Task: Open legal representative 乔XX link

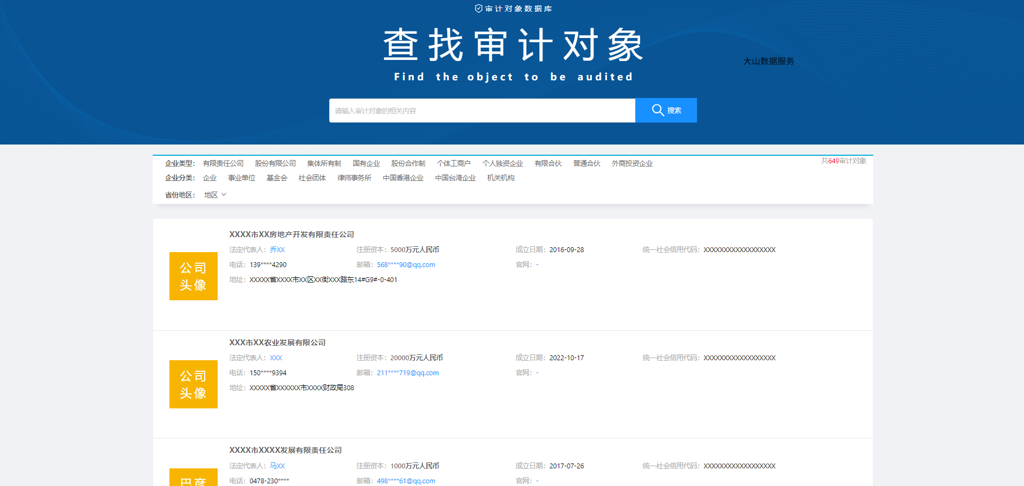Action: (x=277, y=249)
